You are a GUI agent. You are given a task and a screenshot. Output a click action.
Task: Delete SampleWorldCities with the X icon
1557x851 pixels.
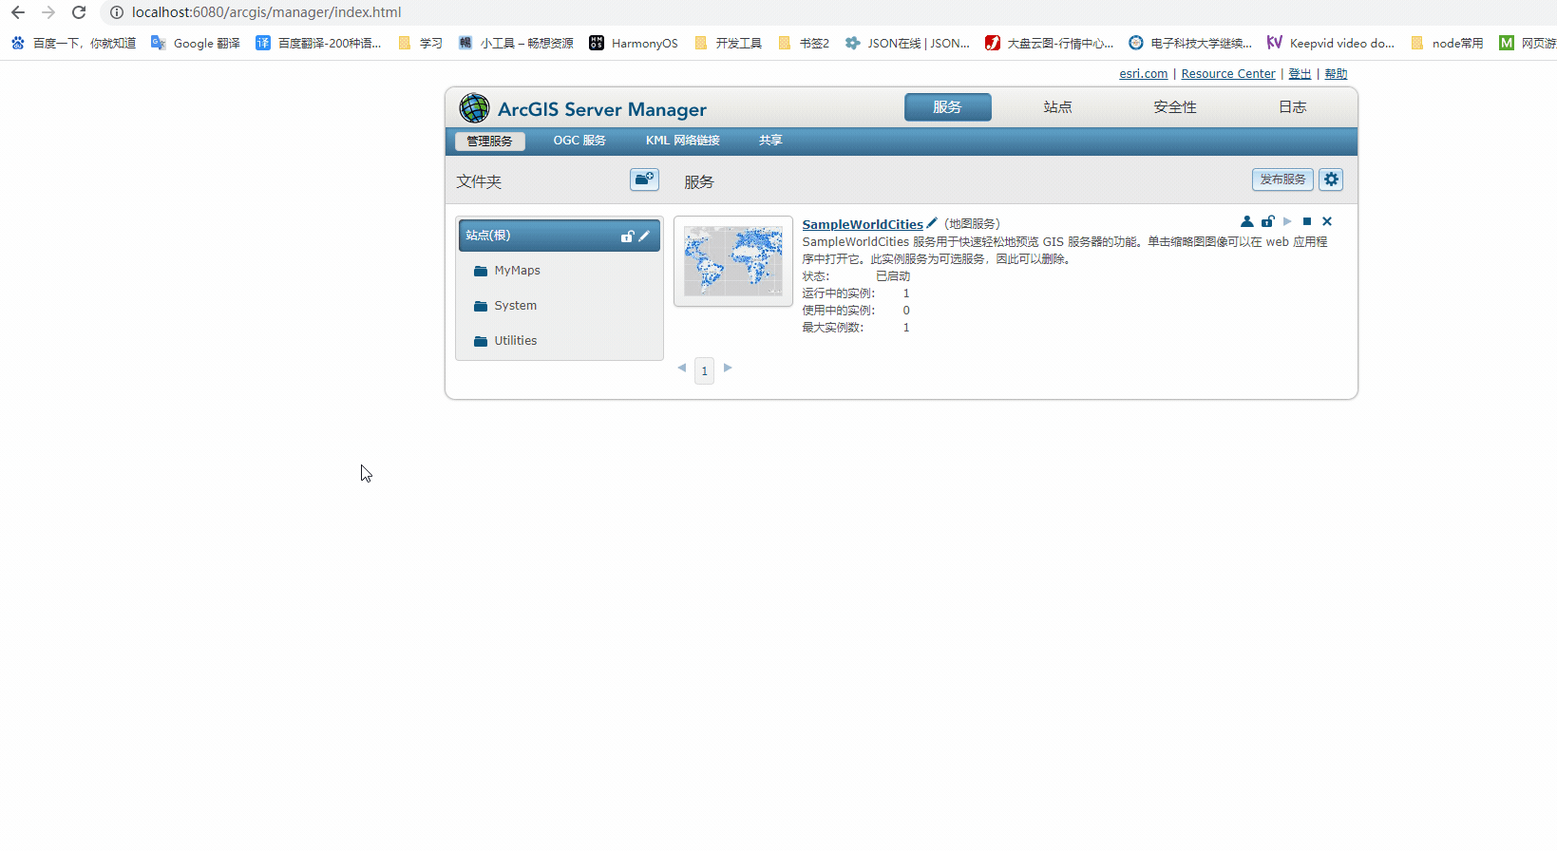pyautogui.click(x=1327, y=221)
